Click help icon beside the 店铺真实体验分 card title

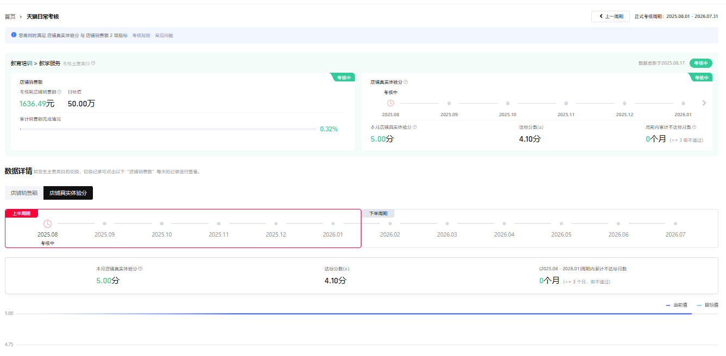point(406,82)
